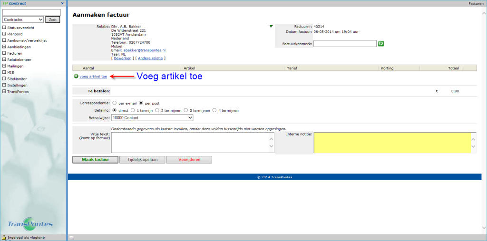Open Facturen in the sidebar menu

(x=15, y=53)
